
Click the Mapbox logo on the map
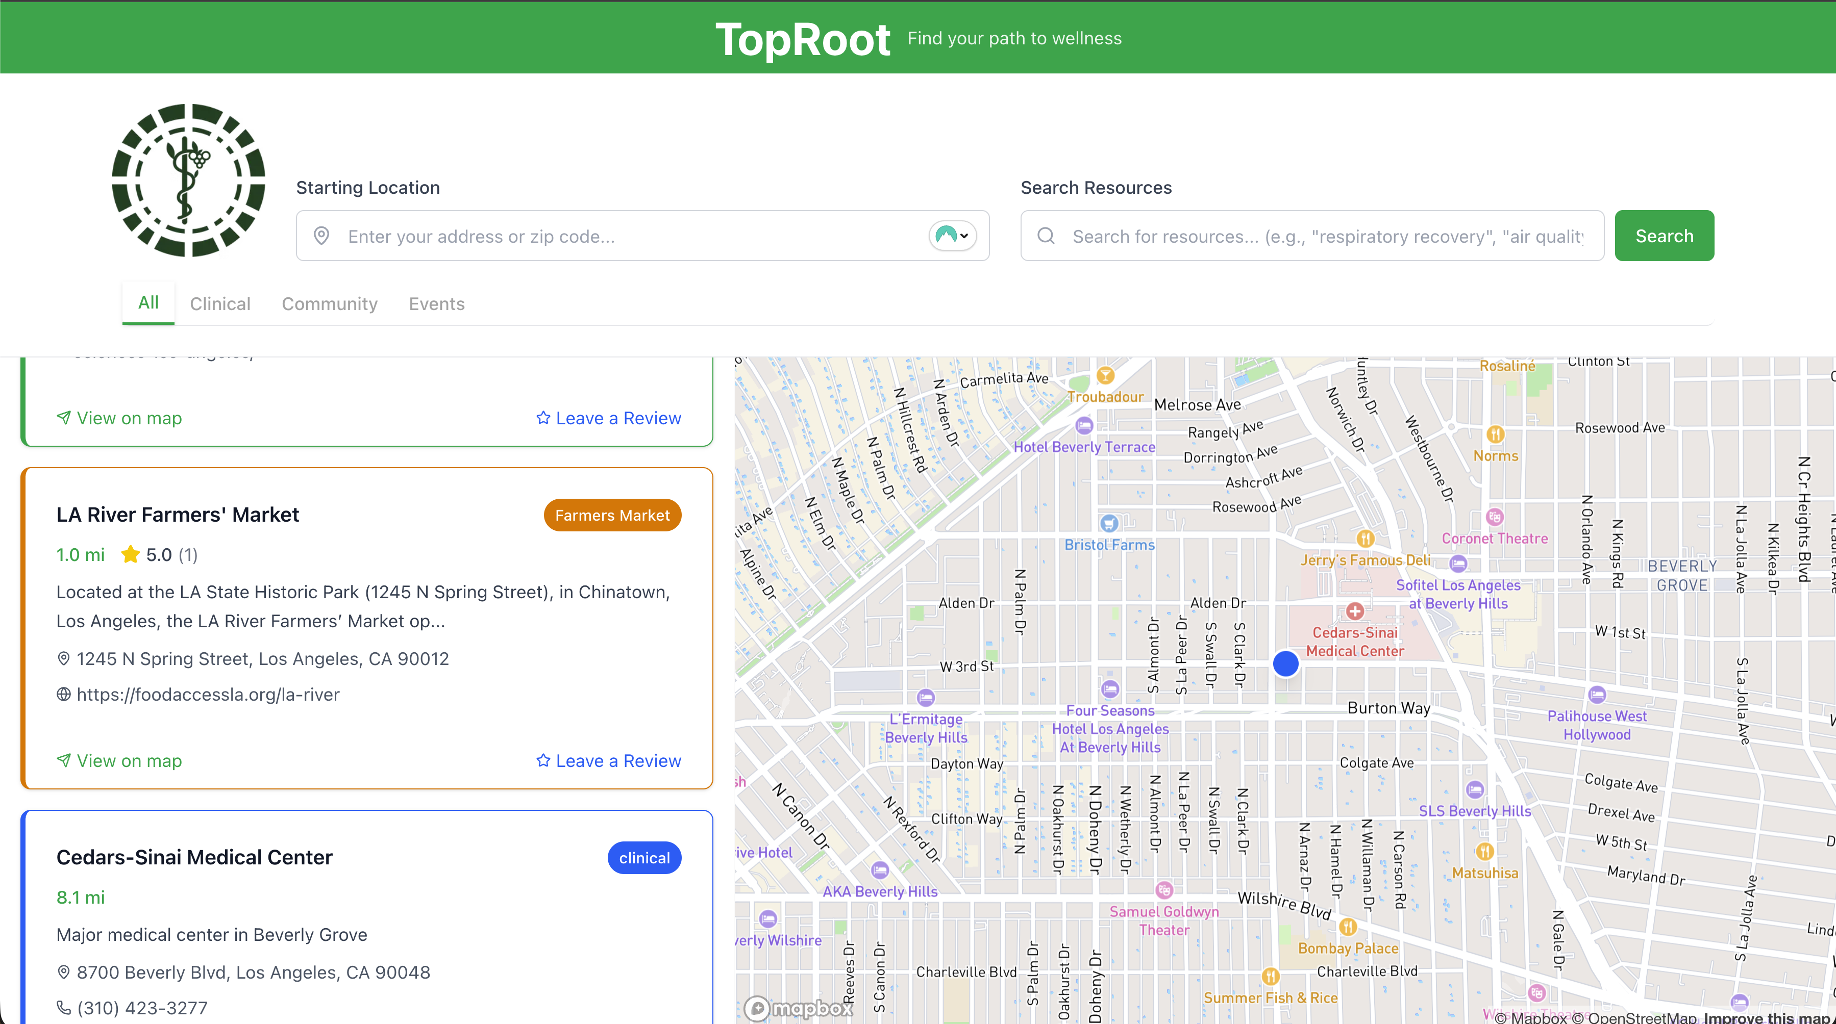pos(798,1008)
